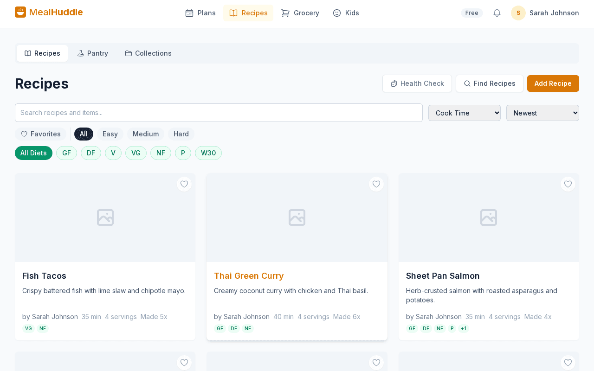Switch to the Pantry tab
Viewport: 594px width, 371px height.
point(92,53)
